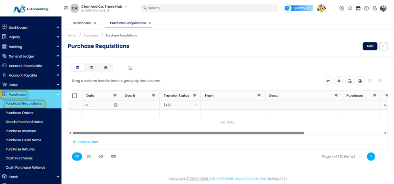
Task: Click the horizontal scrollbar under the grid
Action: pyautogui.click(x=188, y=133)
